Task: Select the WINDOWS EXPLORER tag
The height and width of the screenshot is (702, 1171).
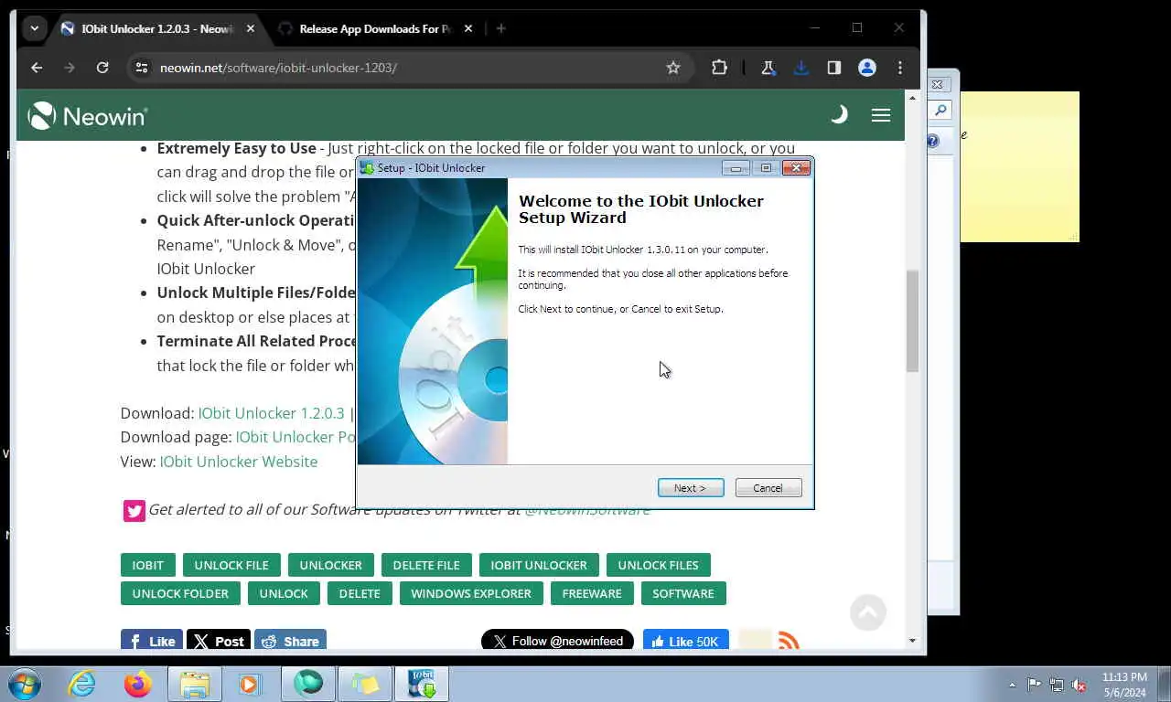Action: coord(471,593)
